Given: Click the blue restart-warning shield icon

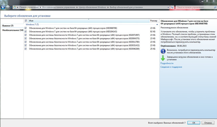Looking at the screenshot, I should pyautogui.click(x=163, y=51).
